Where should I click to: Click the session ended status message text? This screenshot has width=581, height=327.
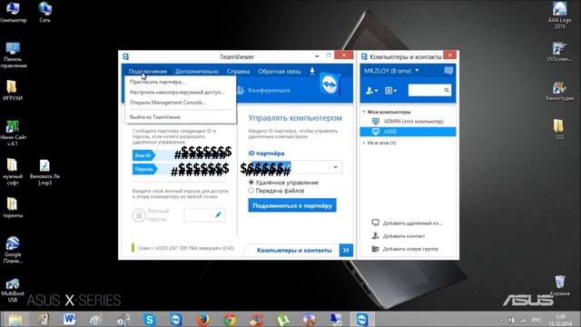coord(185,248)
